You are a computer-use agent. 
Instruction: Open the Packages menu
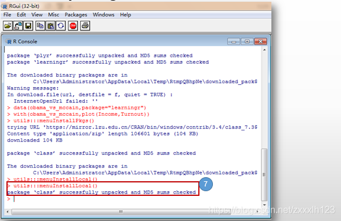[76, 15]
